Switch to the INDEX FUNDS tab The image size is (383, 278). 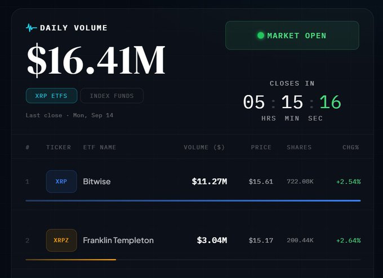112,96
